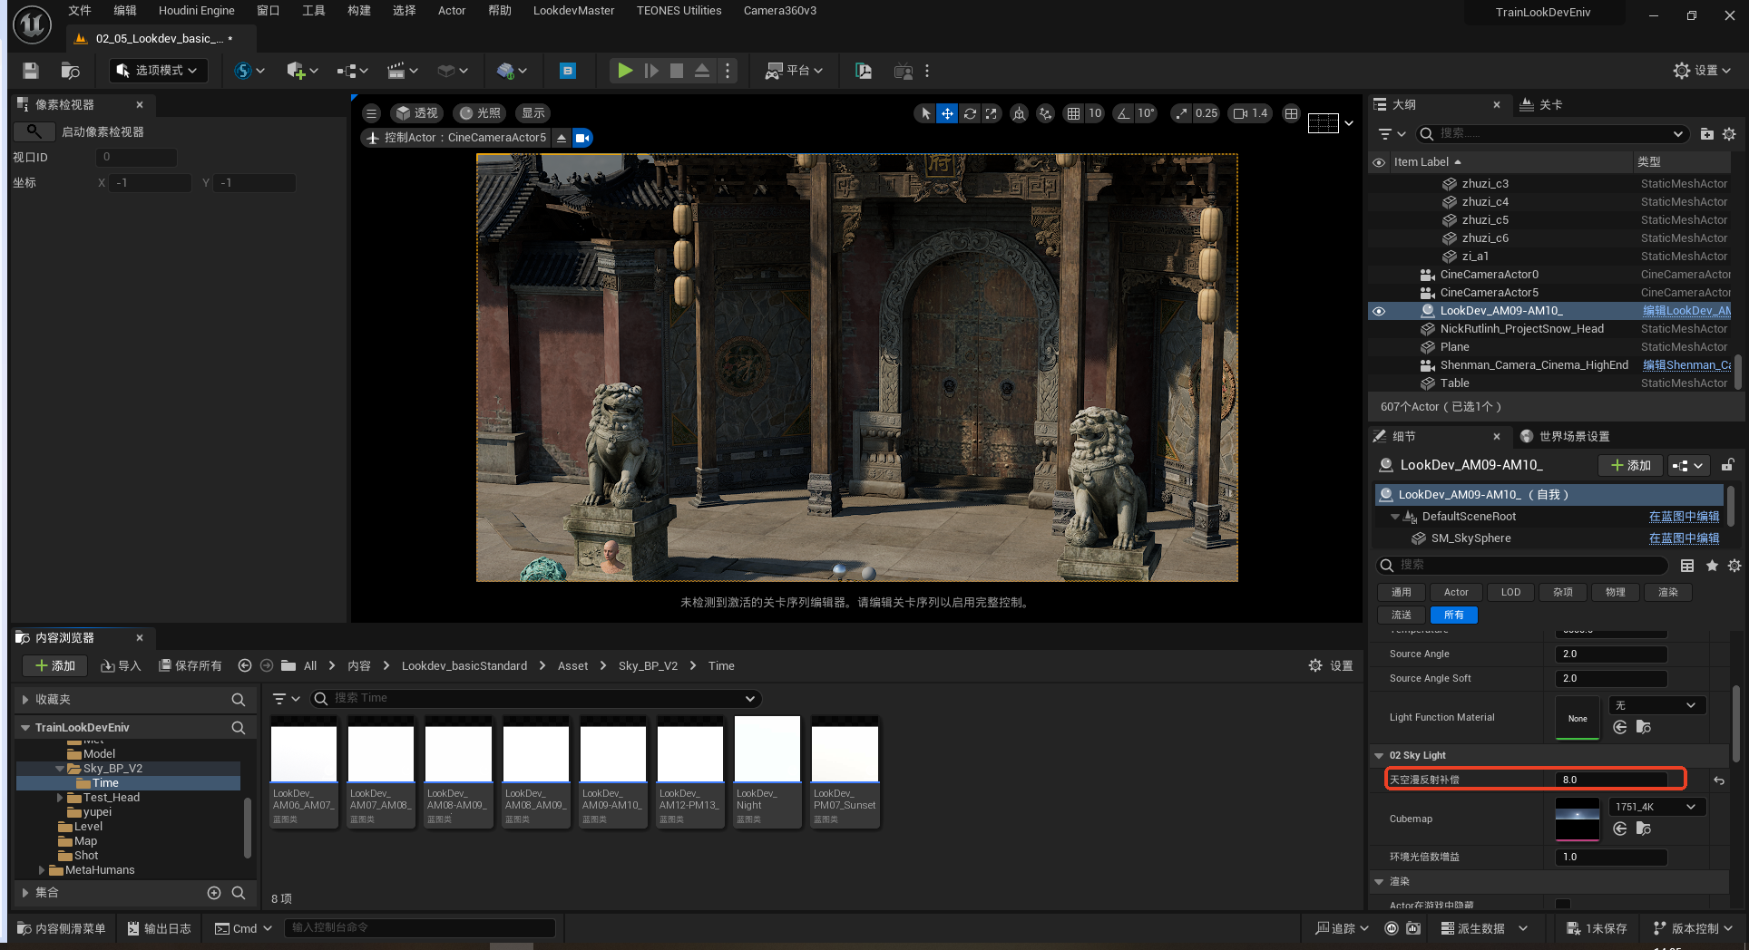Click 在蓝图中编辑 link for SM_SkySphere
Image resolution: width=1749 pixels, height=950 pixels.
[x=1684, y=538]
